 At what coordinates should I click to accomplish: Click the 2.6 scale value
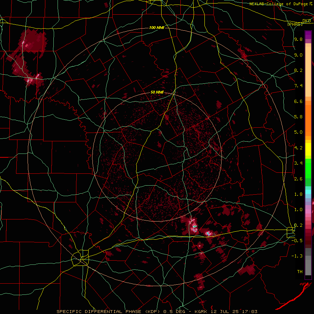298,179
